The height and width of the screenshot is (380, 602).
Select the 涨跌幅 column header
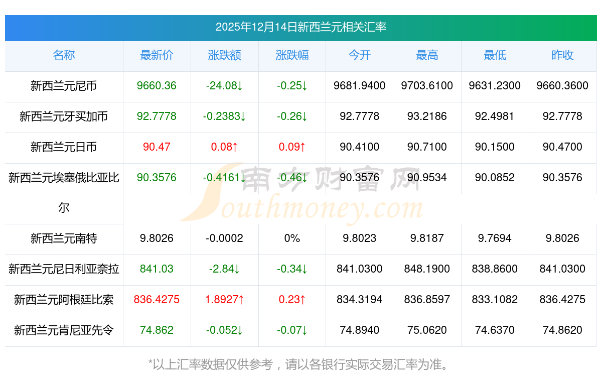click(x=292, y=56)
